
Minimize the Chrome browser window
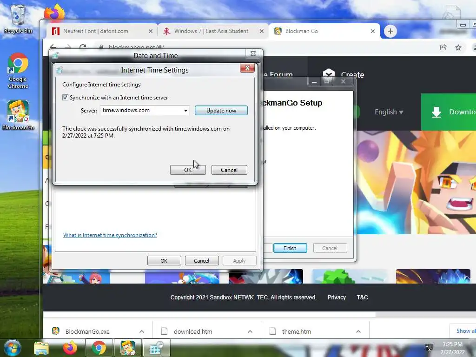click(463, 25)
